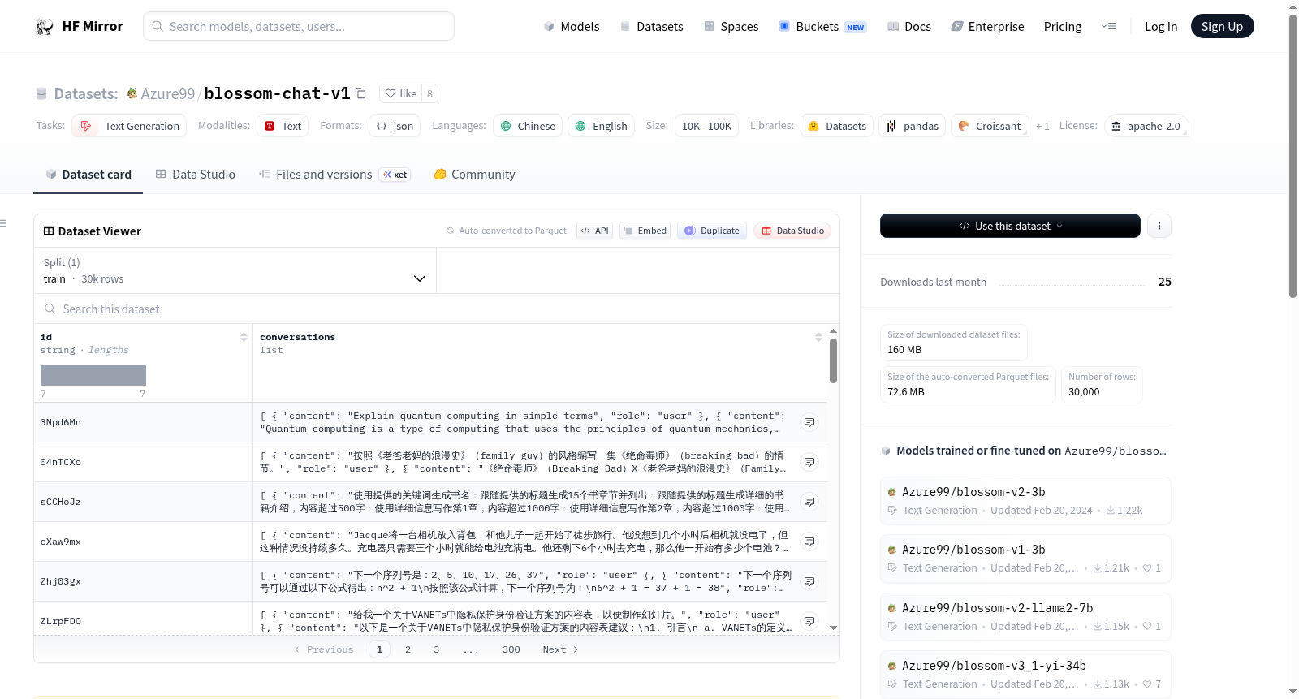Open the Azure99/blossom-v2-llama2-7b model card
The height and width of the screenshot is (699, 1299).
[x=1025, y=617]
